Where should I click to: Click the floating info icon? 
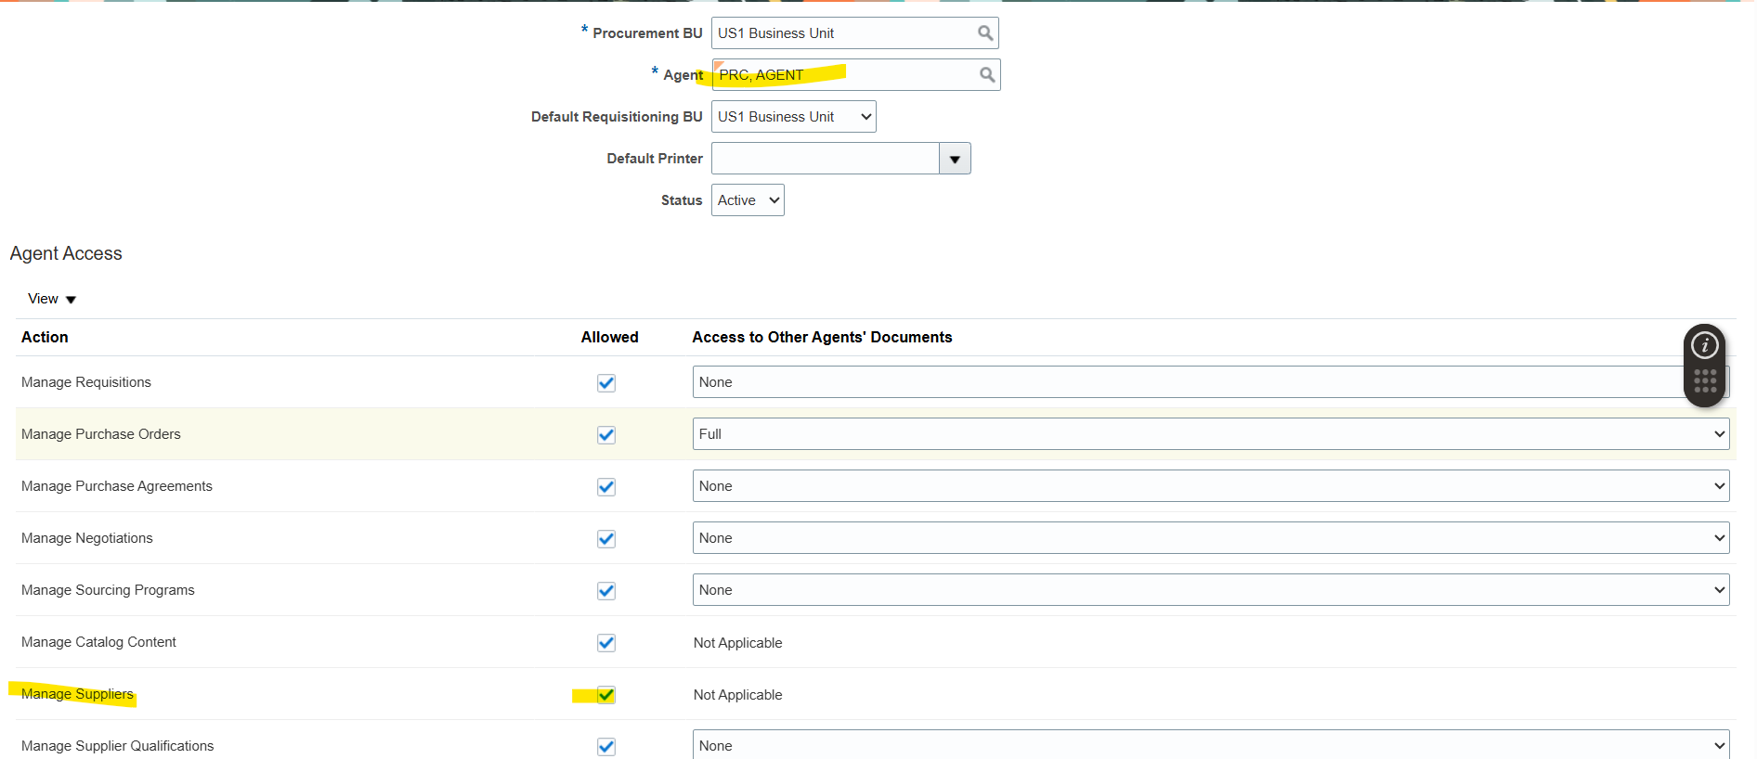[1704, 346]
